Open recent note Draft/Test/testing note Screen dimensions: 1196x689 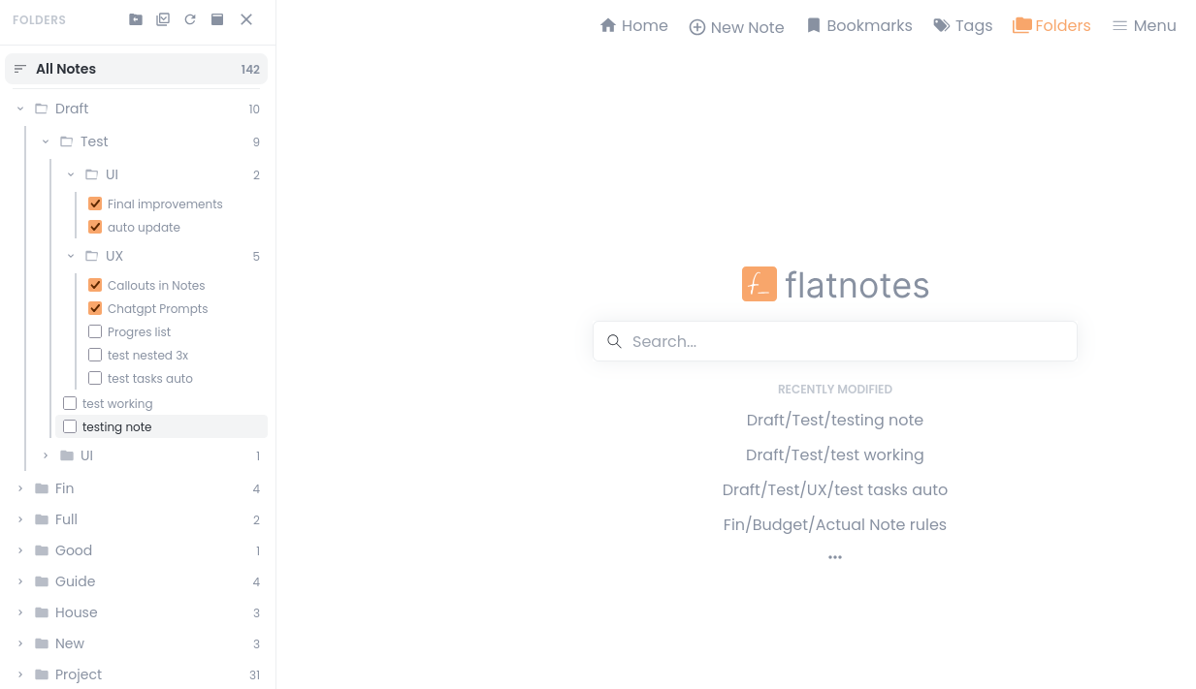coord(835,420)
